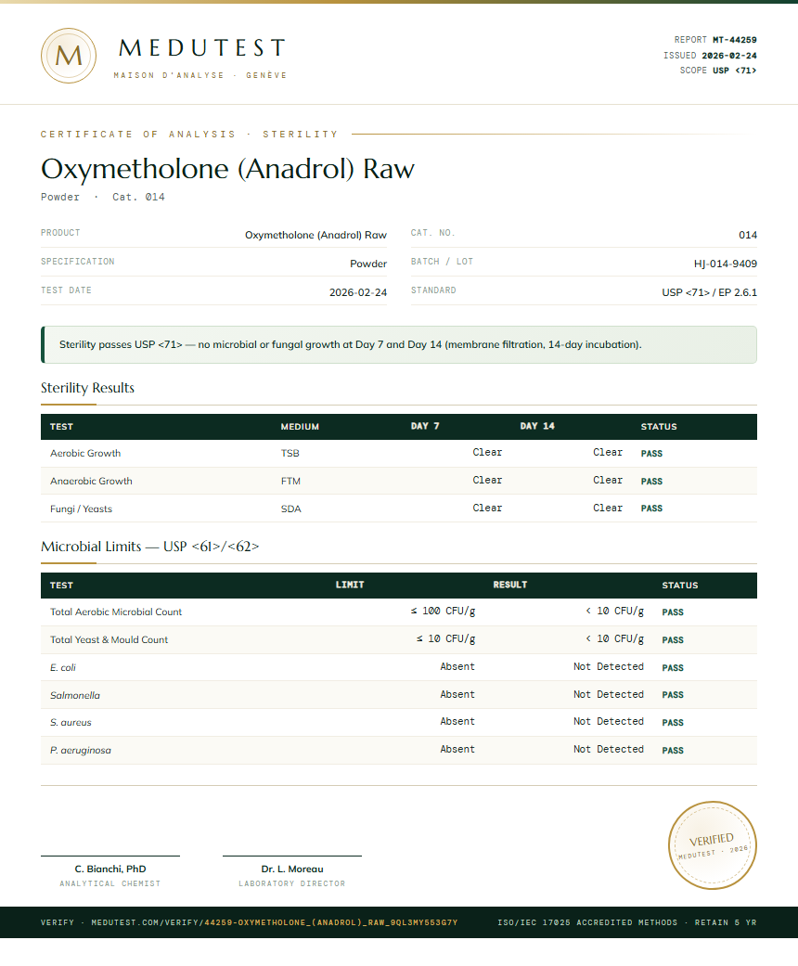Click PASS status in P. aeruginosa row
This screenshot has width=798, height=966.
tap(673, 751)
